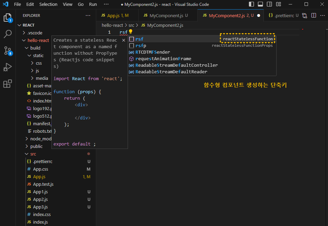
Task: Open .prettierrc file in explorer tree
Action: tap(57, 161)
